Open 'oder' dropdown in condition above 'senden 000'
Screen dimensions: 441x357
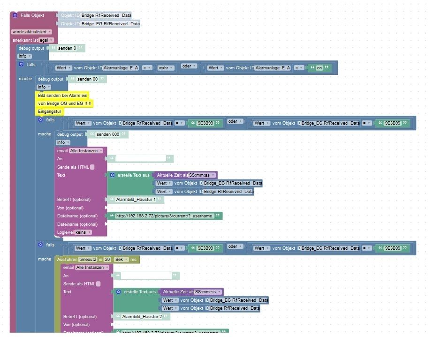pyautogui.click(x=235, y=121)
